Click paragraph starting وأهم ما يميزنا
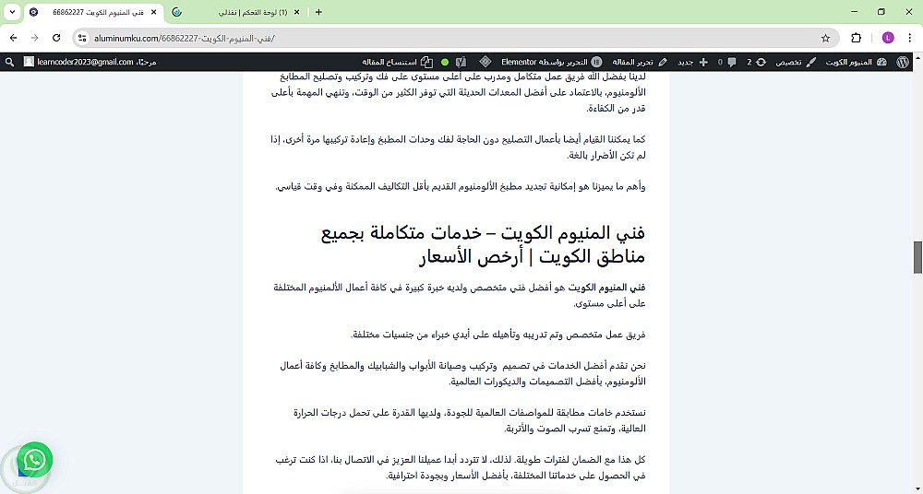 click(461, 186)
